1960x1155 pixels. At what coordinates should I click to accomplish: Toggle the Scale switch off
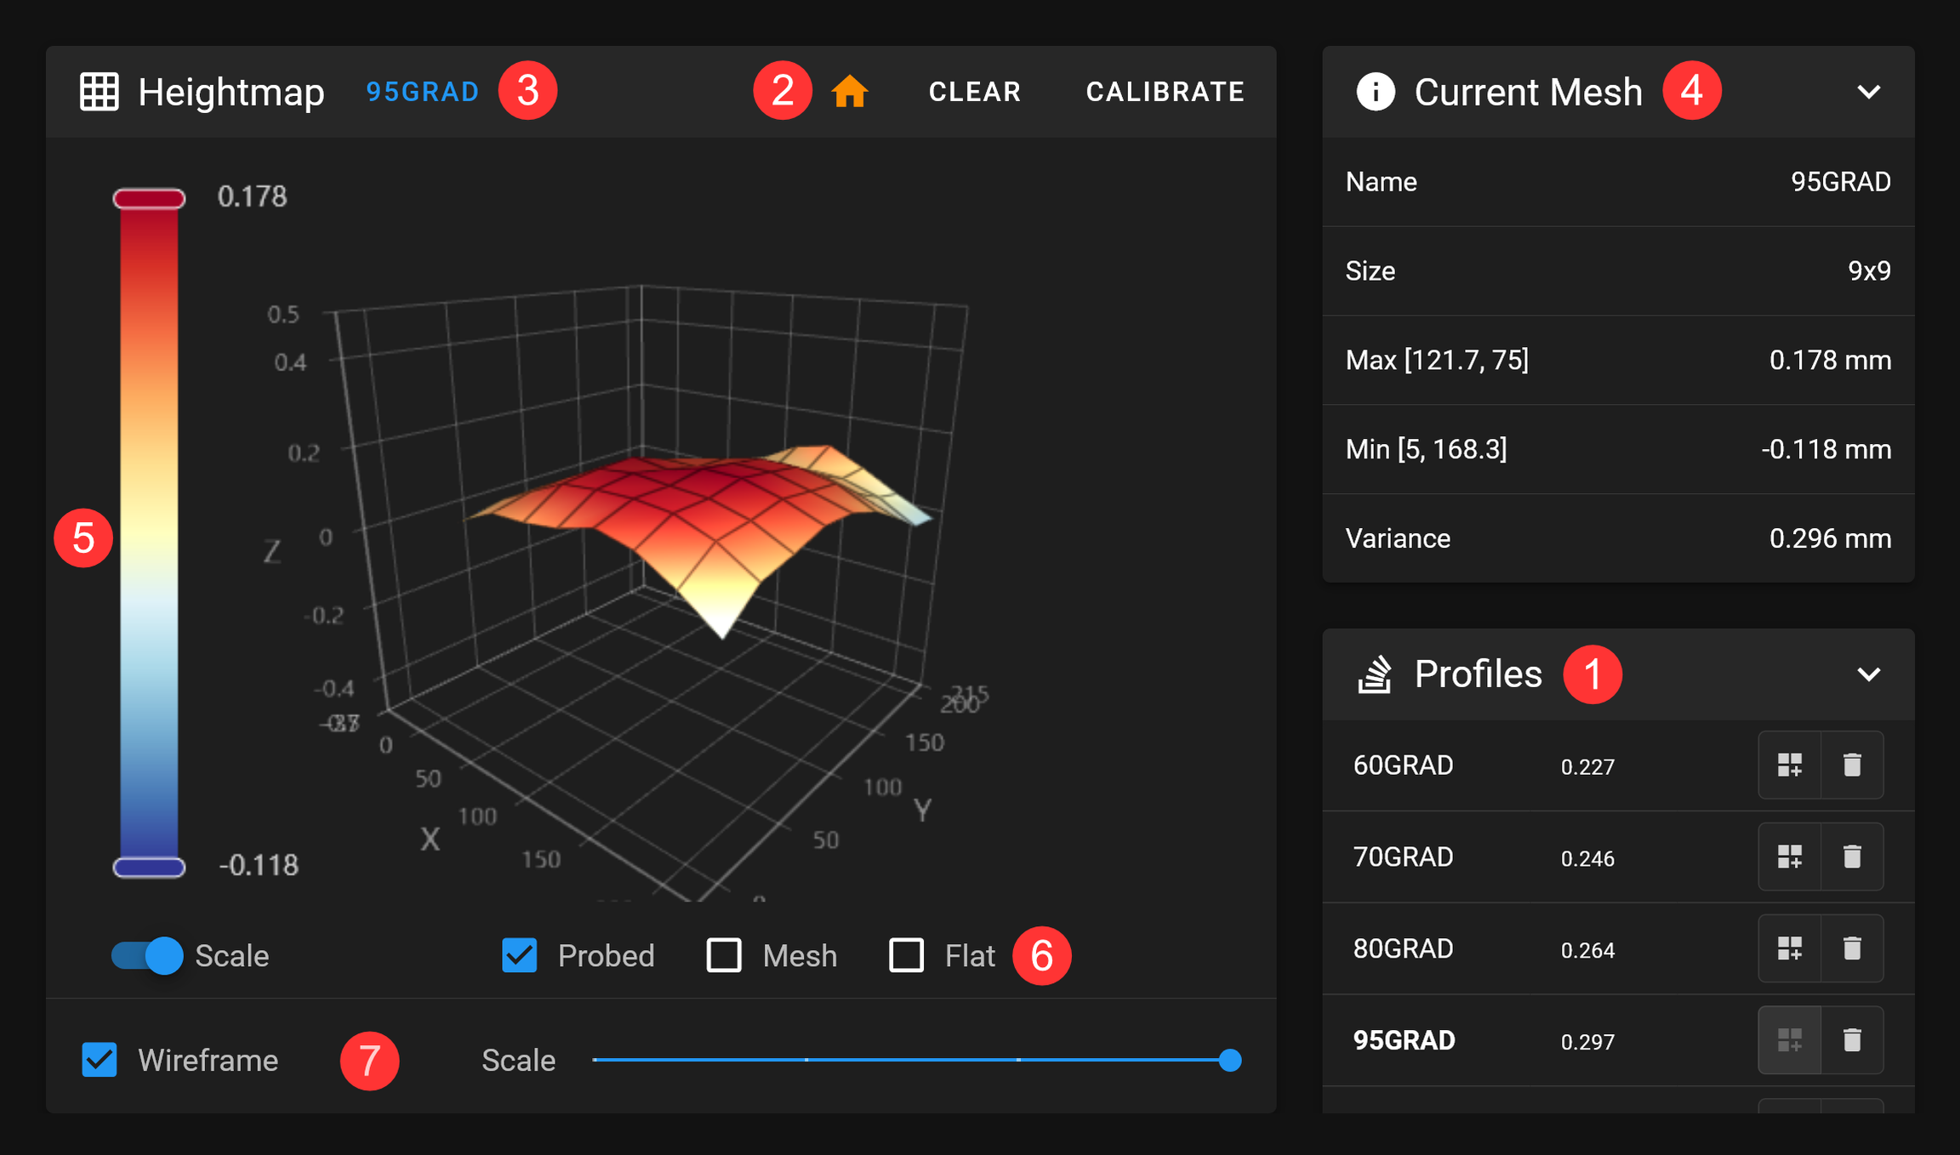point(146,955)
